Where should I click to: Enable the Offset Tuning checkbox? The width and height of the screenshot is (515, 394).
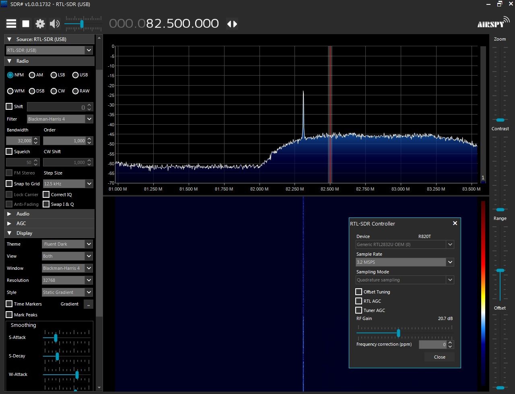point(359,292)
